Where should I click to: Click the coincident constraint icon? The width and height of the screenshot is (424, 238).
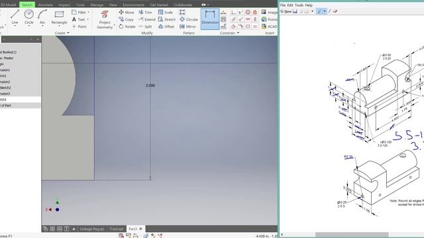click(x=233, y=12)
